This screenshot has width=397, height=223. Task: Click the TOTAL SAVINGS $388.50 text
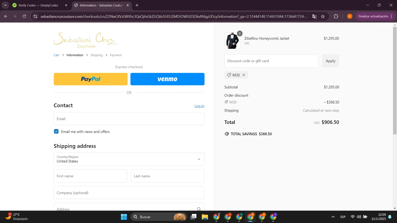(x=251, y=134)
